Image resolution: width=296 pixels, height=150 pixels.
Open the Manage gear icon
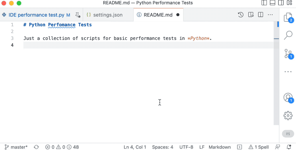[x=288, y=115]
